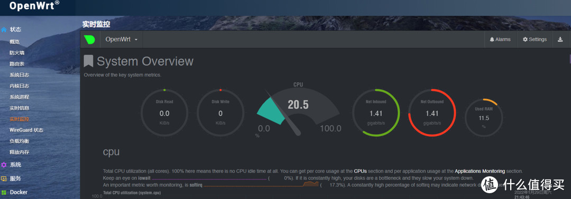Click the gear icon next to 系统
This screenshot has width=571, height=199.
(x=4, y=165)
